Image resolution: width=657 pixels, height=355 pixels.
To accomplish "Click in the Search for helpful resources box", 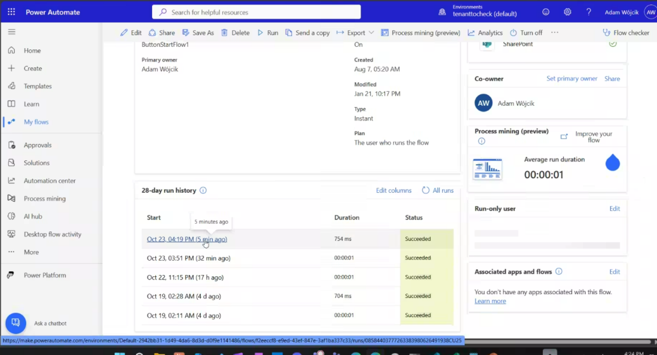I will pyautogui.click(x=257, y=12).
